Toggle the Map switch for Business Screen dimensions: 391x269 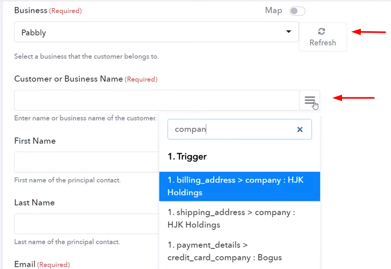tap(297, 11)
